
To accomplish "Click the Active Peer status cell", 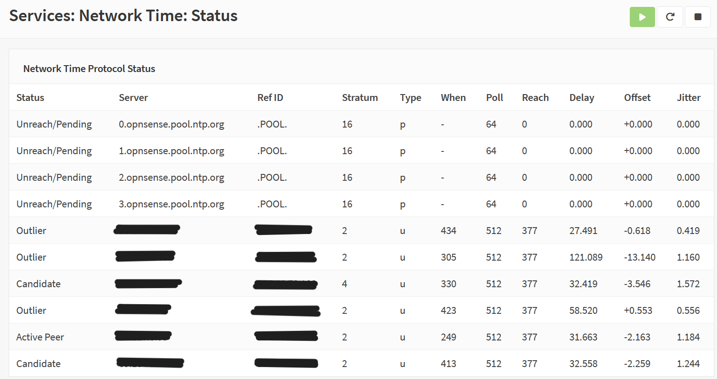I will pyautogui.click(x=40, y=337).
